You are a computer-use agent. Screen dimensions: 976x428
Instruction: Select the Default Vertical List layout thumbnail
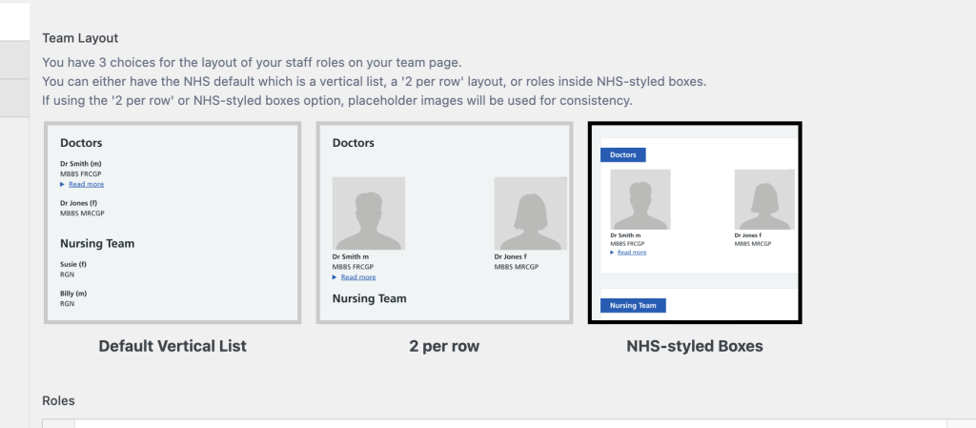(x=173, y=223)
